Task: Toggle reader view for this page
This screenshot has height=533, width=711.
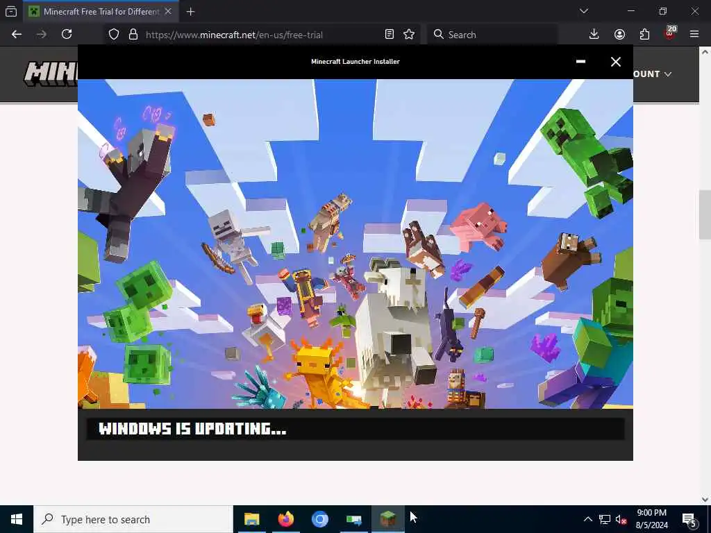Action: [389, 35]
